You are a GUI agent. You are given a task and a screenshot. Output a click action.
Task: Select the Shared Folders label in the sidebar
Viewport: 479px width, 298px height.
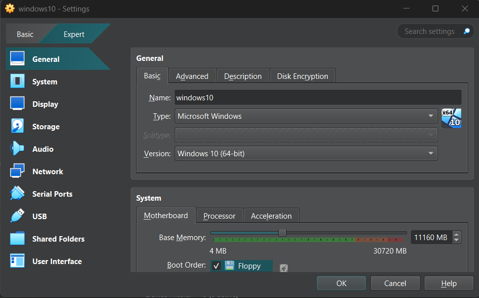pos(59,239)
